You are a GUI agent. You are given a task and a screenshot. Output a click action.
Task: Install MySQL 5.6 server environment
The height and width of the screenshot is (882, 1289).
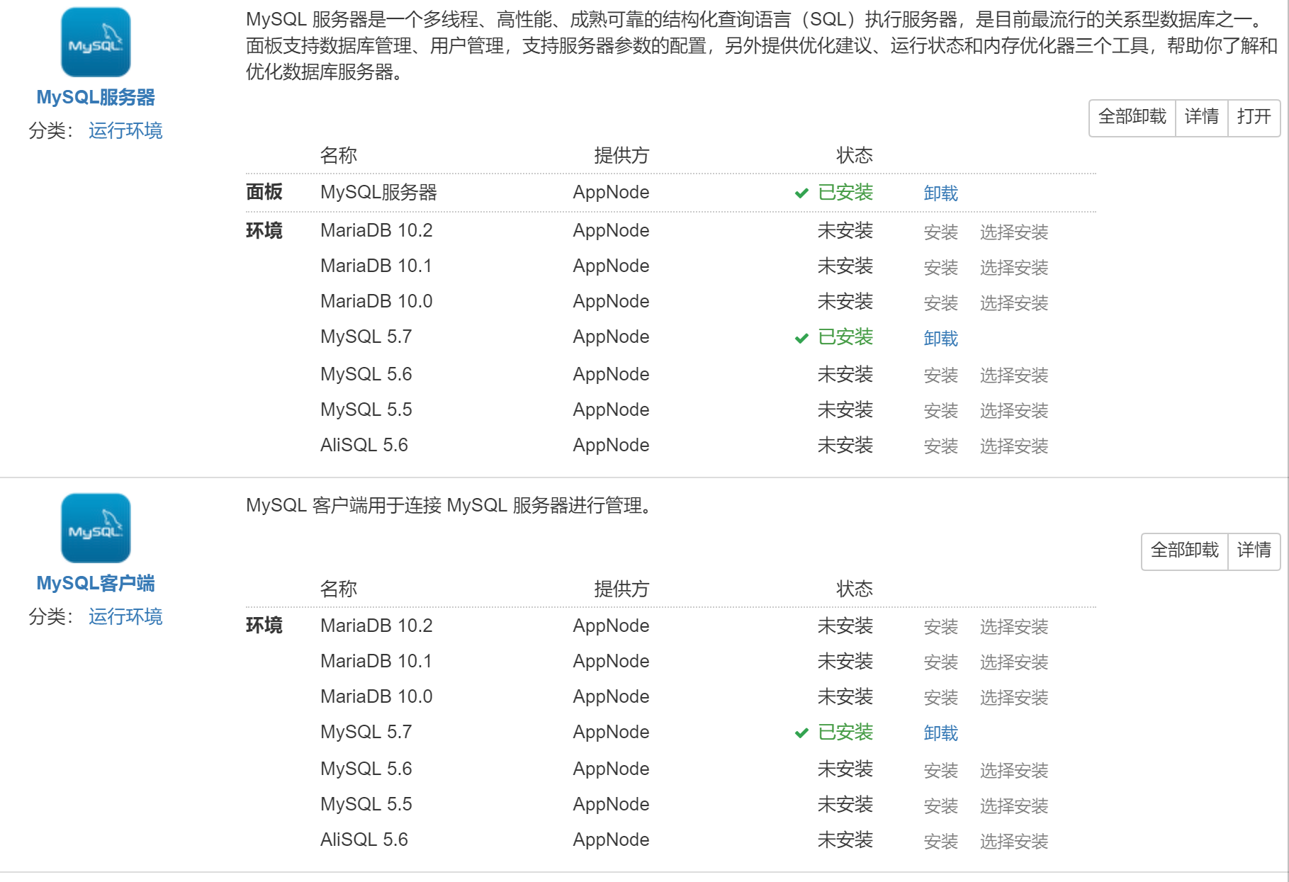click(940, 375)
